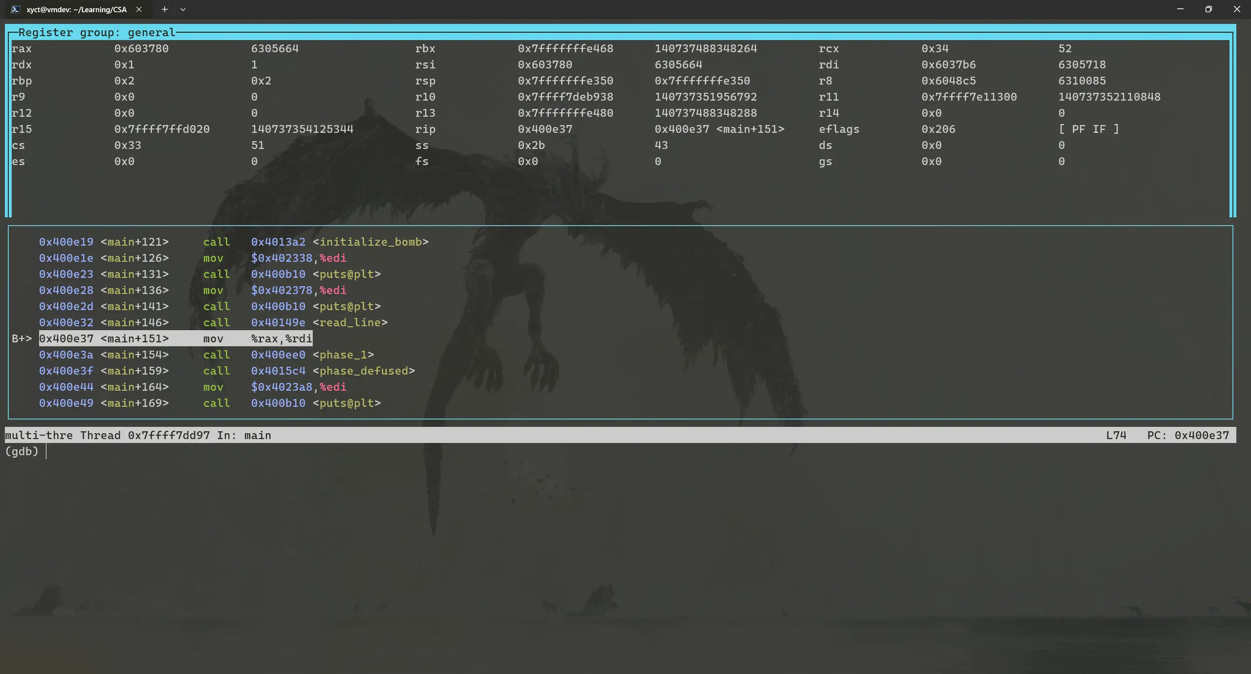Click the status bar PC: 0x400e37 text
Screen dimensions: 1251x674
(1188, 435)
